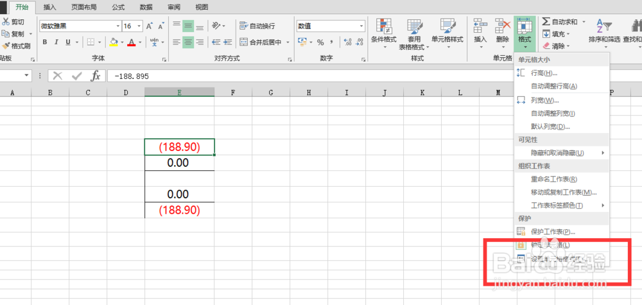Select the Format Painter (格式刷) brush
Image resolution: width=642 pixels, height=305 pixels.
point(5,46)
